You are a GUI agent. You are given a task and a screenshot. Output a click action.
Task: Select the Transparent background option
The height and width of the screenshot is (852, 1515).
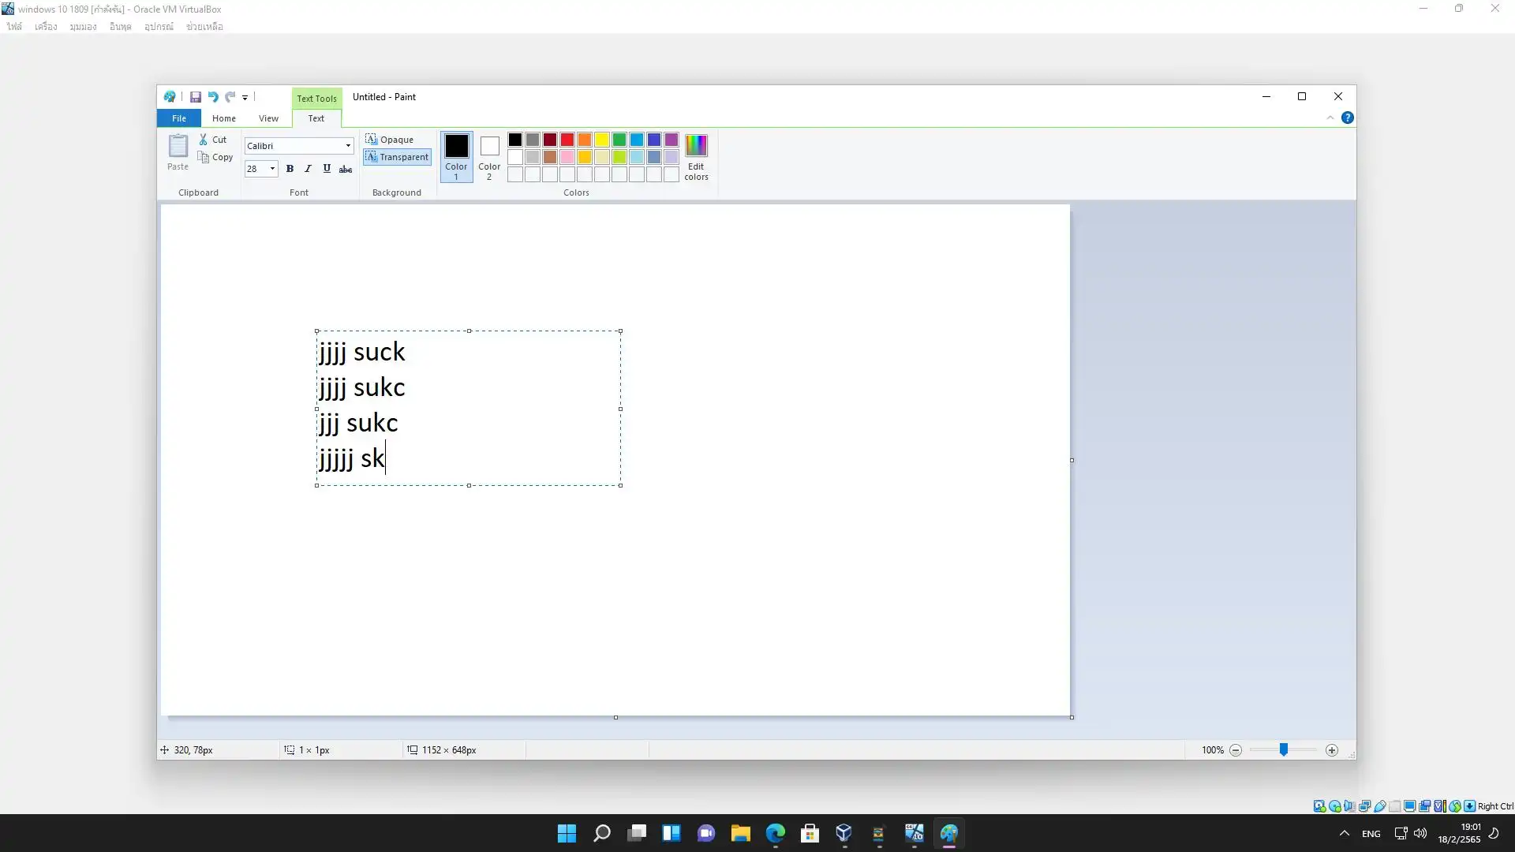pos(397,157)
